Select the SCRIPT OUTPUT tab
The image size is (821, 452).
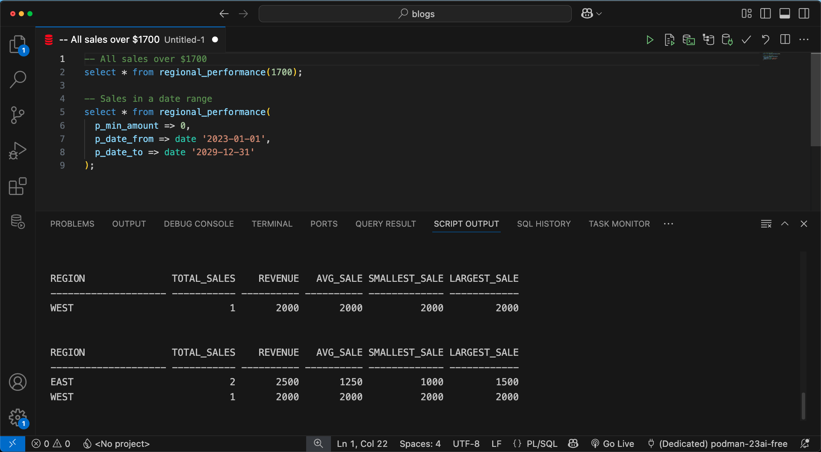click(x=467, y=224)
